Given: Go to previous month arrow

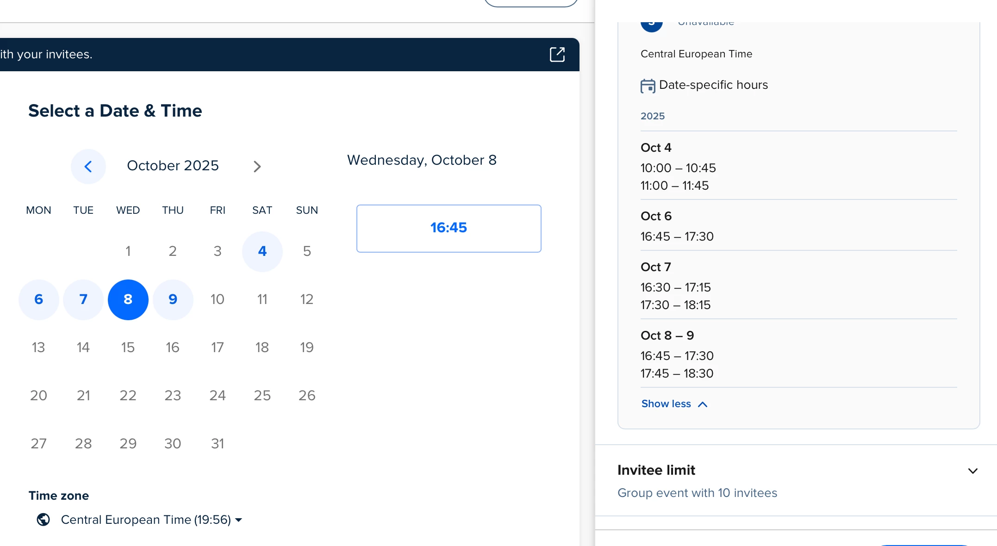Looking at the screenshot, I should pyautogui.click(x=88, y=166).
